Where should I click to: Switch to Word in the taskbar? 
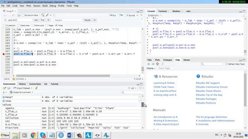(x=70, y=135)
